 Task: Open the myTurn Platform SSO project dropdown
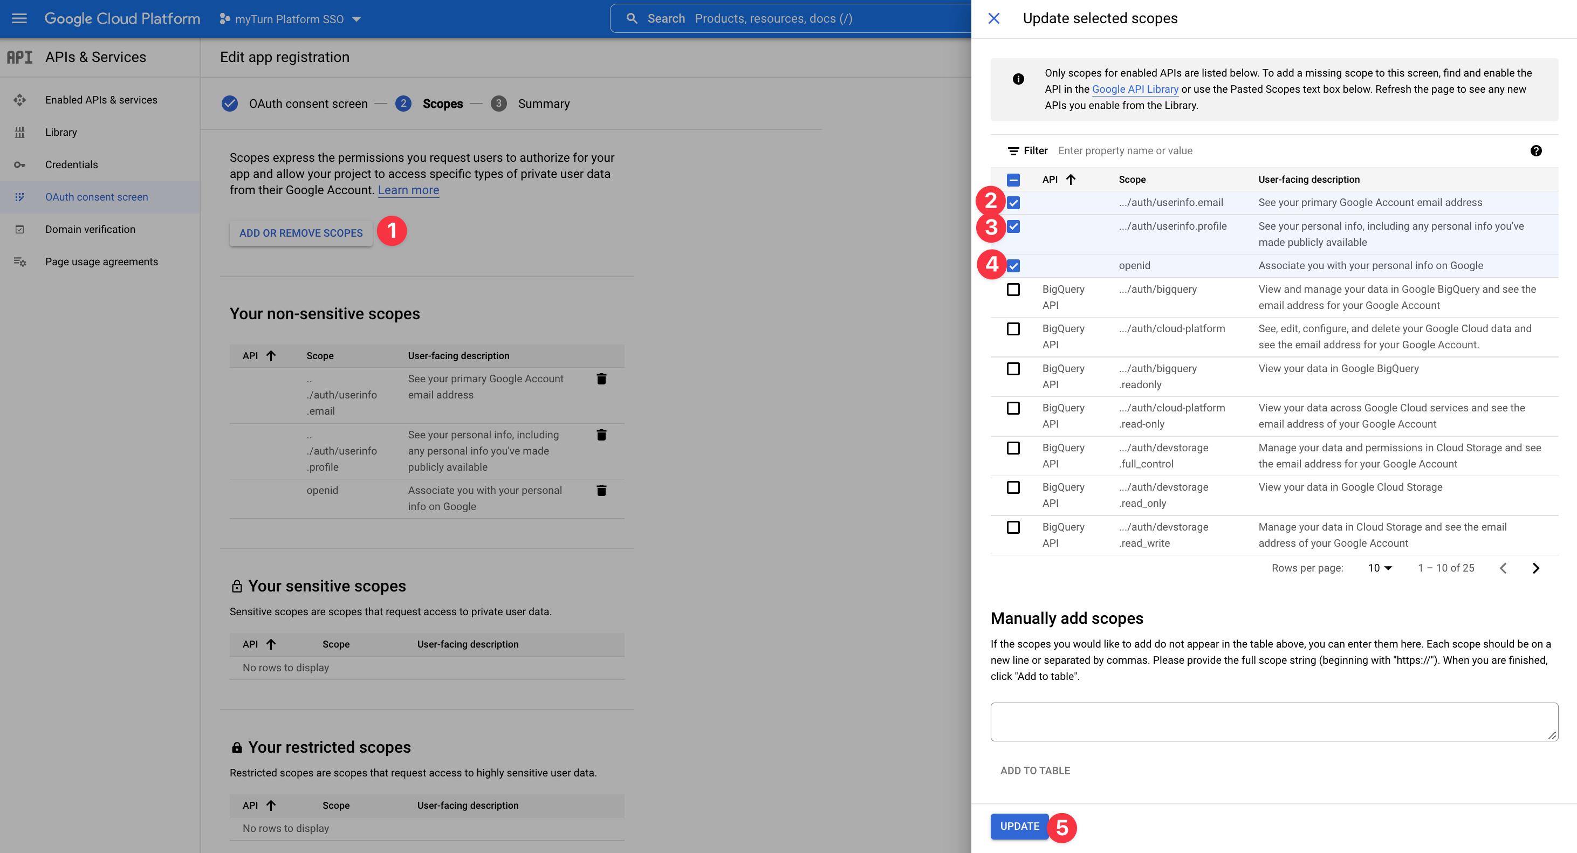click(290, 19)
